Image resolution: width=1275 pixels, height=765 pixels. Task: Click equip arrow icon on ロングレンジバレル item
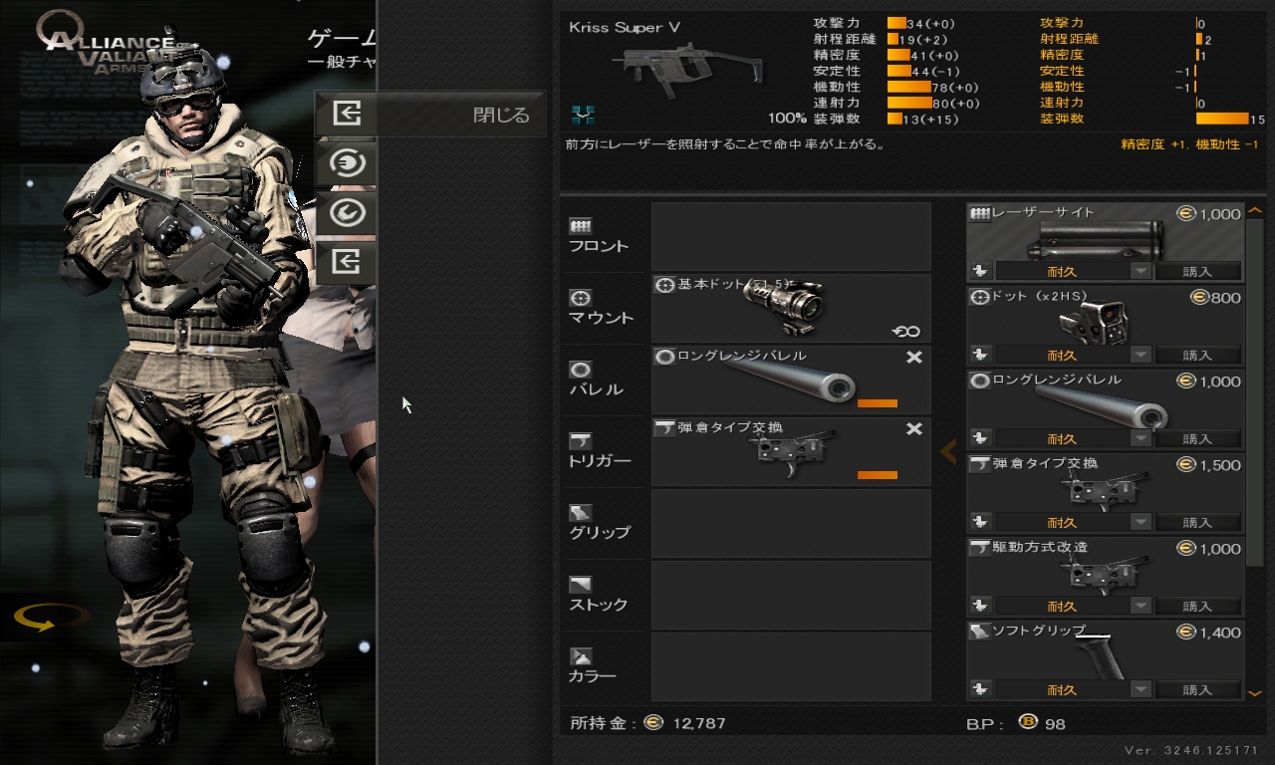click(x=980, y=438)
